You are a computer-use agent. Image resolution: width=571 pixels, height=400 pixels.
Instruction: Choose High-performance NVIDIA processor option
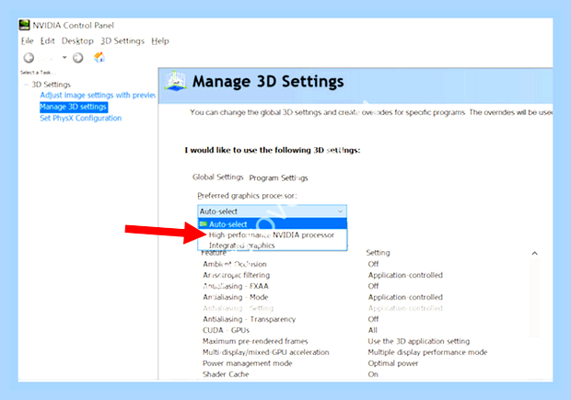272,234
